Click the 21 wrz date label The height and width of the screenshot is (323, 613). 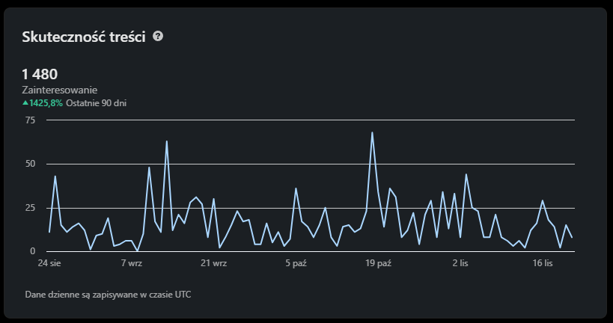pos(214,264)
